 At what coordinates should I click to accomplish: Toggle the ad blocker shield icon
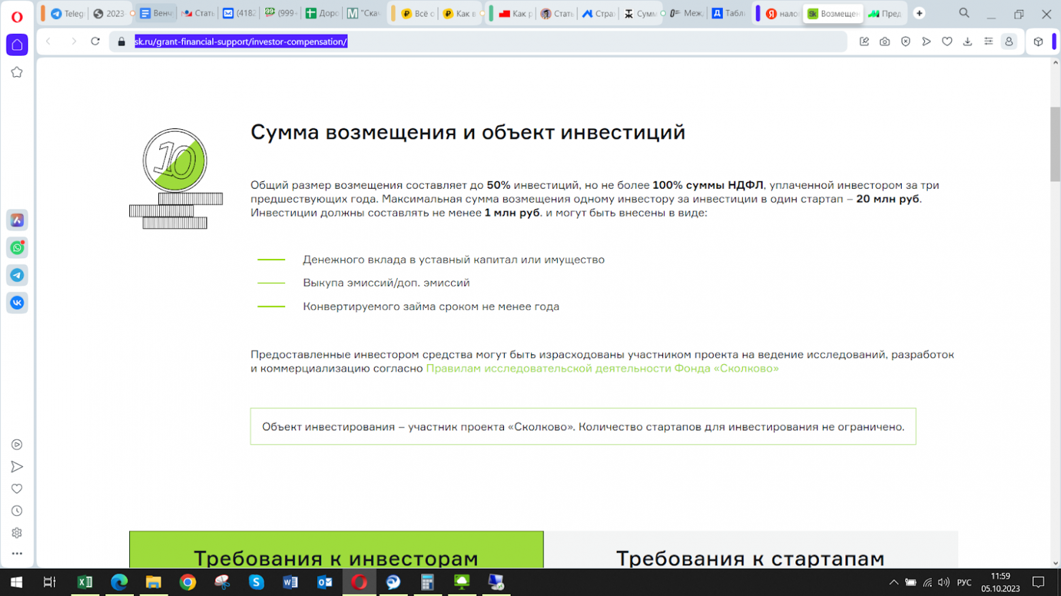(x=905, y=41)
